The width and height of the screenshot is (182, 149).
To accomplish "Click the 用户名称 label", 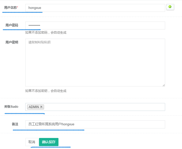I will [11, 8].
